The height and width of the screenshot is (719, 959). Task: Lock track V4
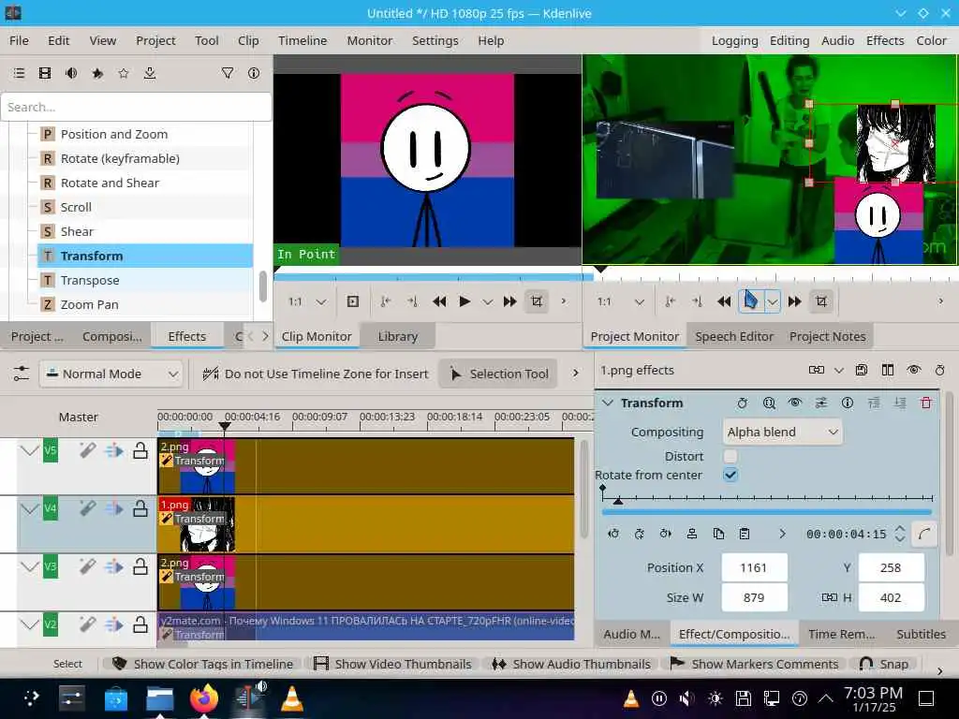click(x=140, y=508)
